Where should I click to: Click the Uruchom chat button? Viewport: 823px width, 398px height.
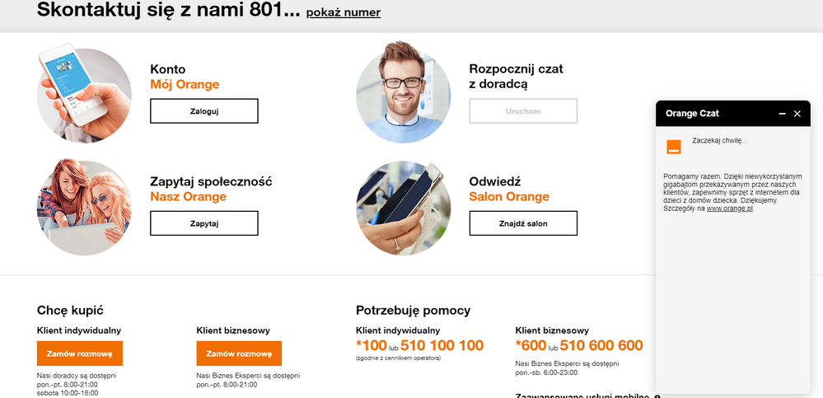click(x=523, y=110)
